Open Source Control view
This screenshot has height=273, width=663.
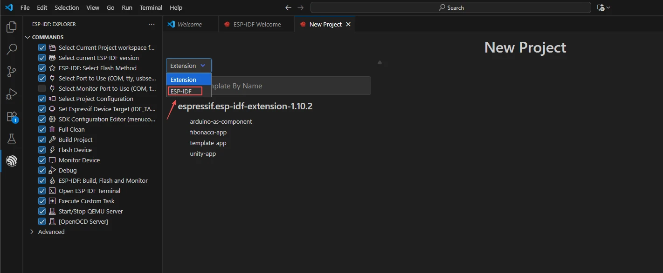[12, 72]
